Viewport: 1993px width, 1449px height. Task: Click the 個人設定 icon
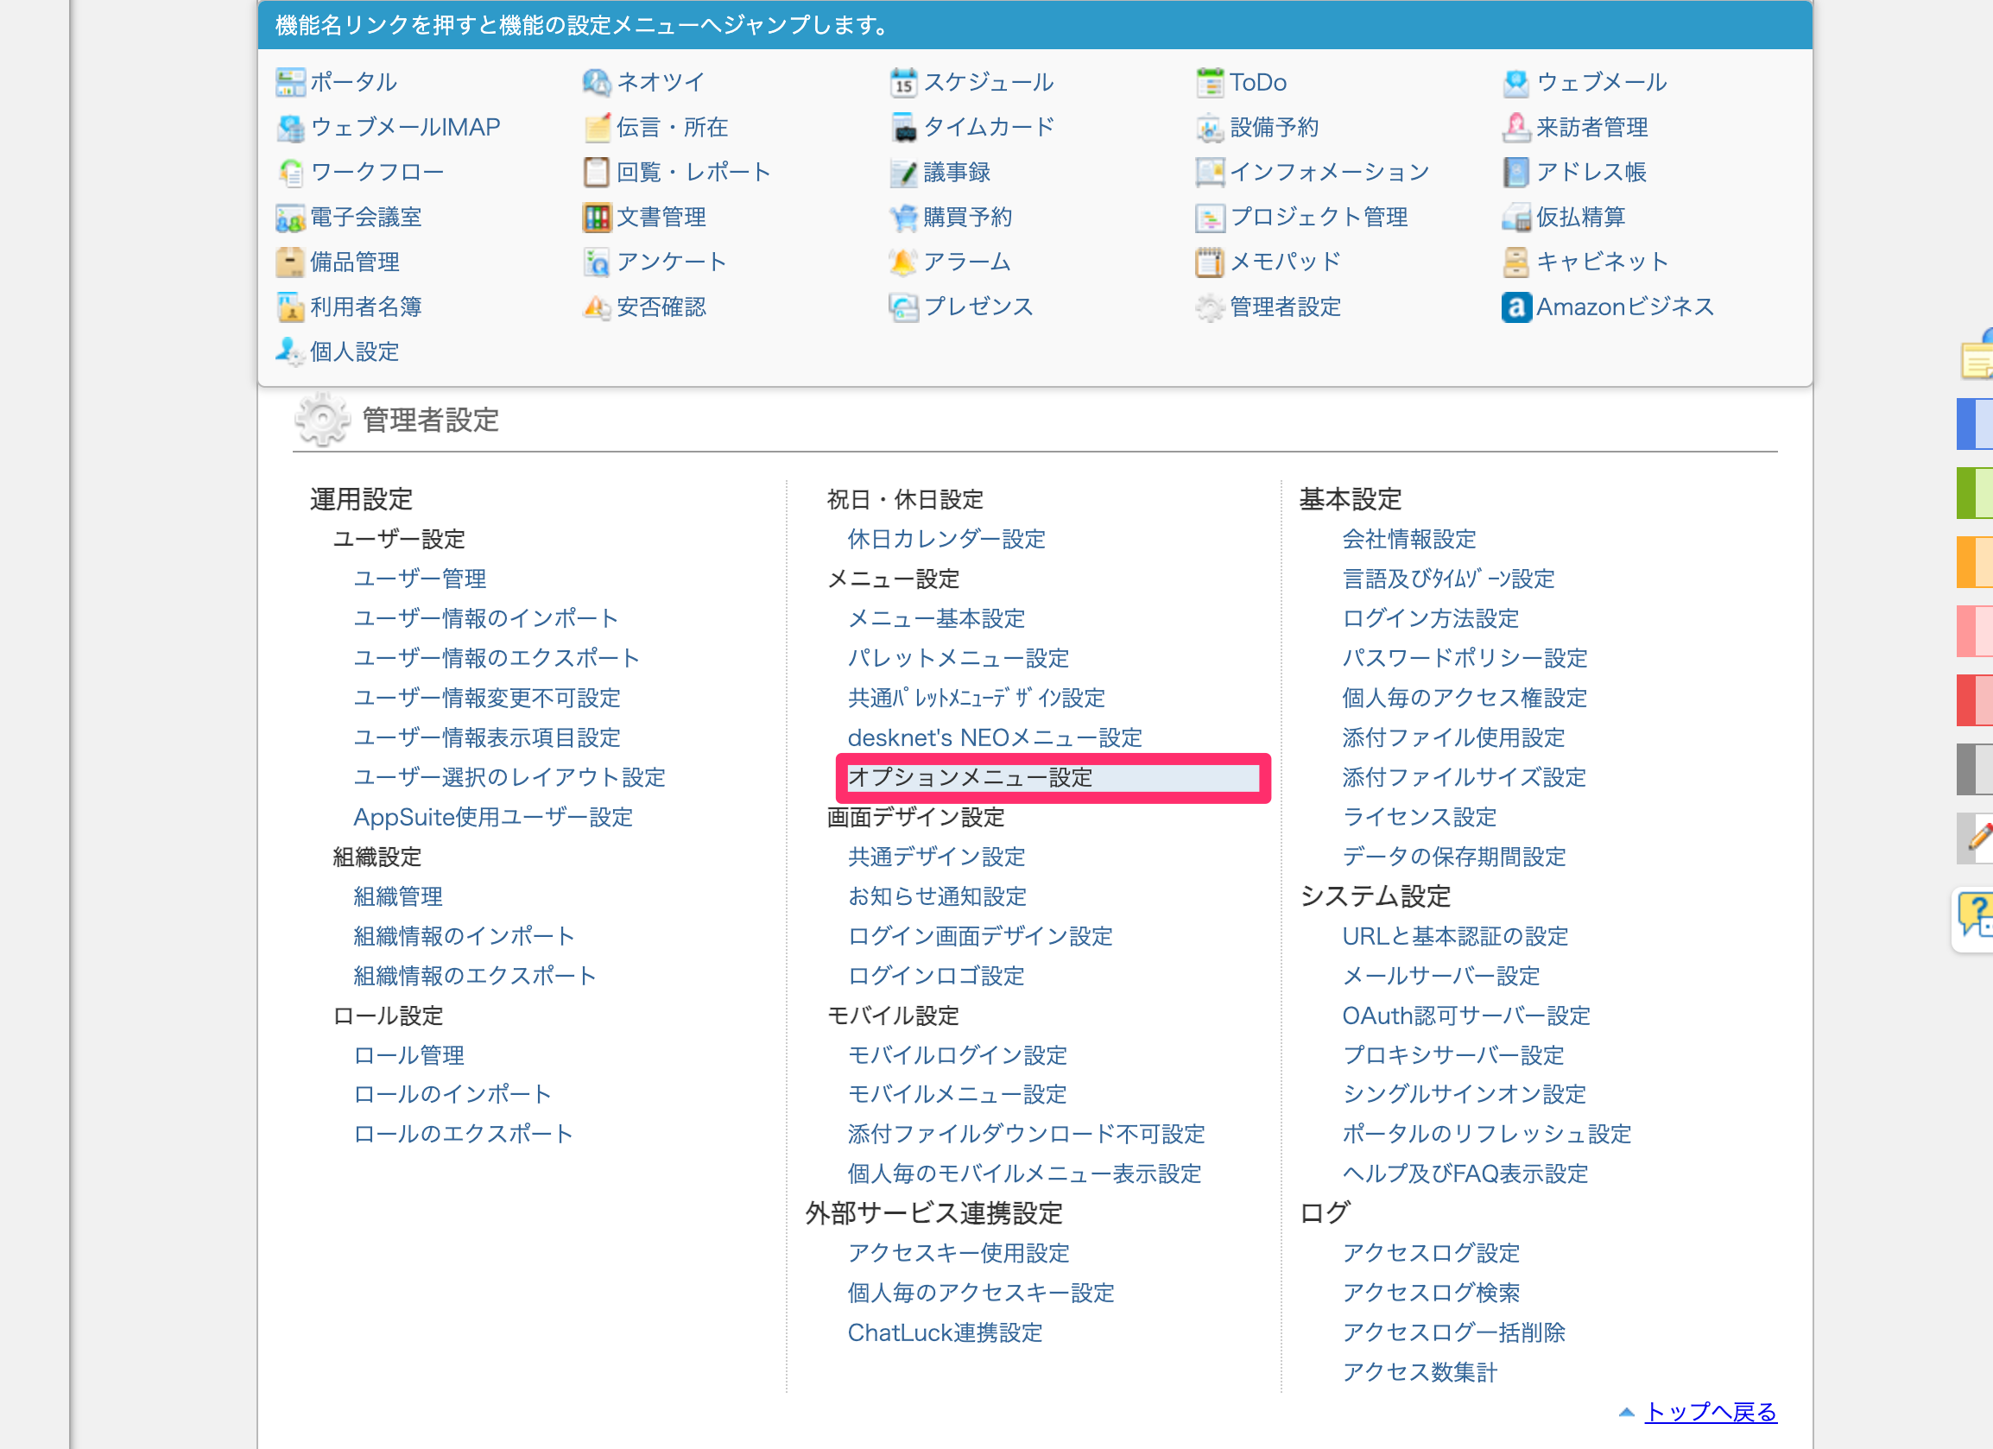click(290, 351)
